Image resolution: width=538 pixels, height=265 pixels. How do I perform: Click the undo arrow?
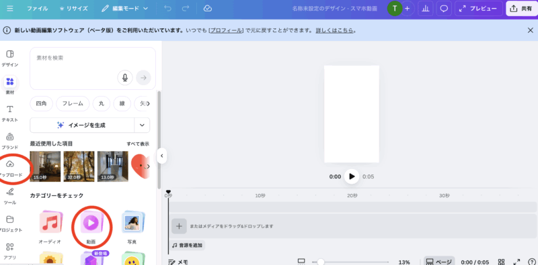pos(167,9)
